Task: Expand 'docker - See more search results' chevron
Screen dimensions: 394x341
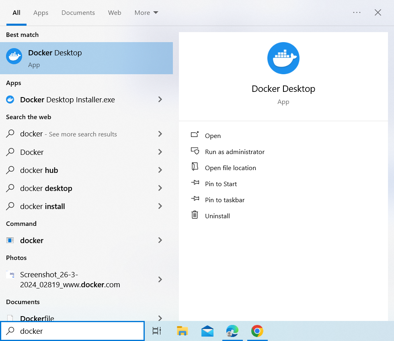Action: pos(160,134)
